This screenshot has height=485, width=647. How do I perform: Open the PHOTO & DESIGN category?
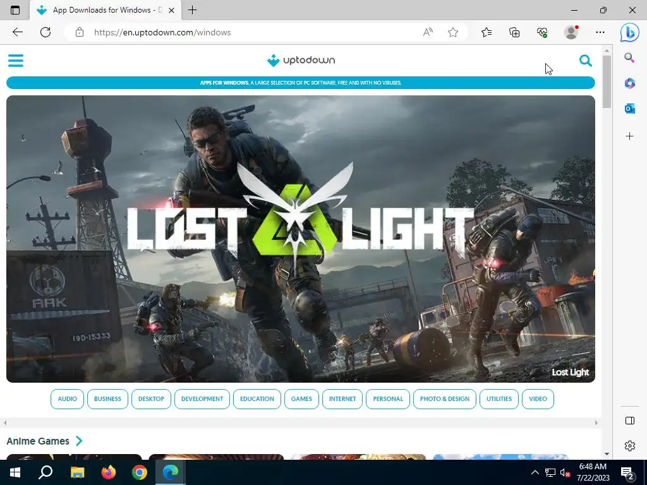[x=445, y=399]
